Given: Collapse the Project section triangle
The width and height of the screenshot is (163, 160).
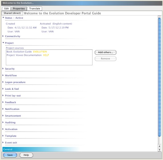Looking at the screenshot, I should pyautogui.click(x=3, y=43).
